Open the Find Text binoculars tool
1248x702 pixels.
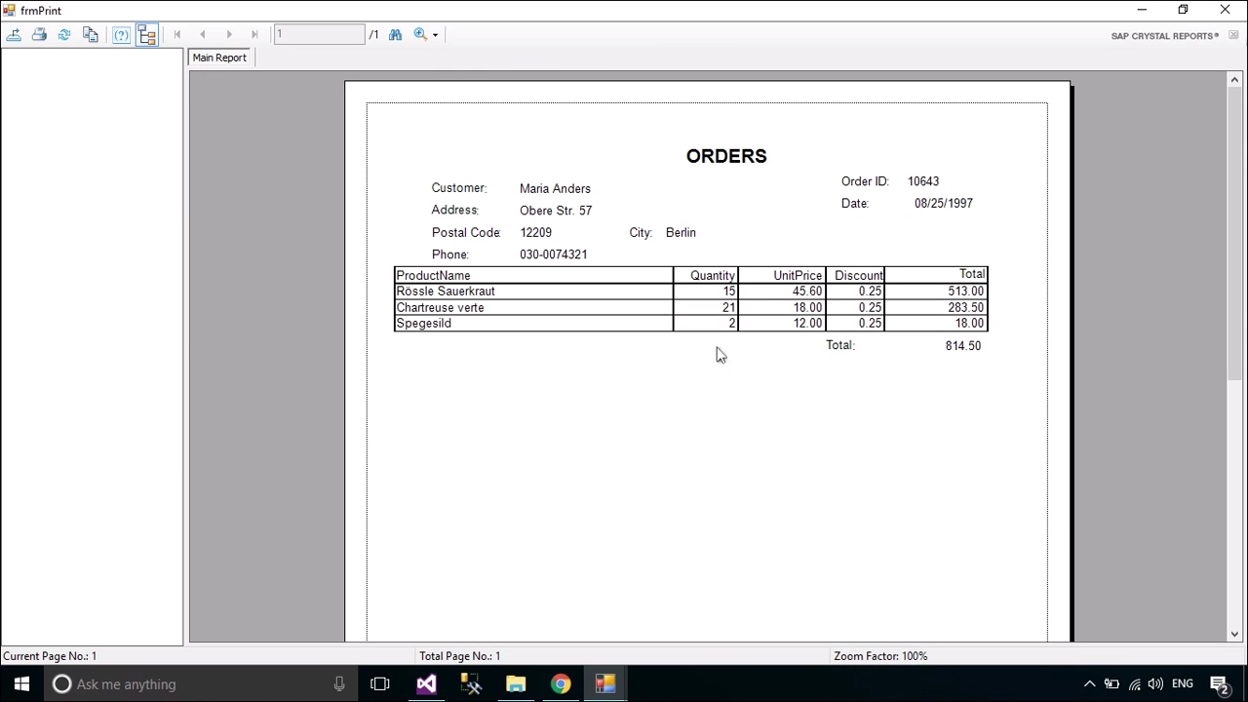tap(395, 35)
